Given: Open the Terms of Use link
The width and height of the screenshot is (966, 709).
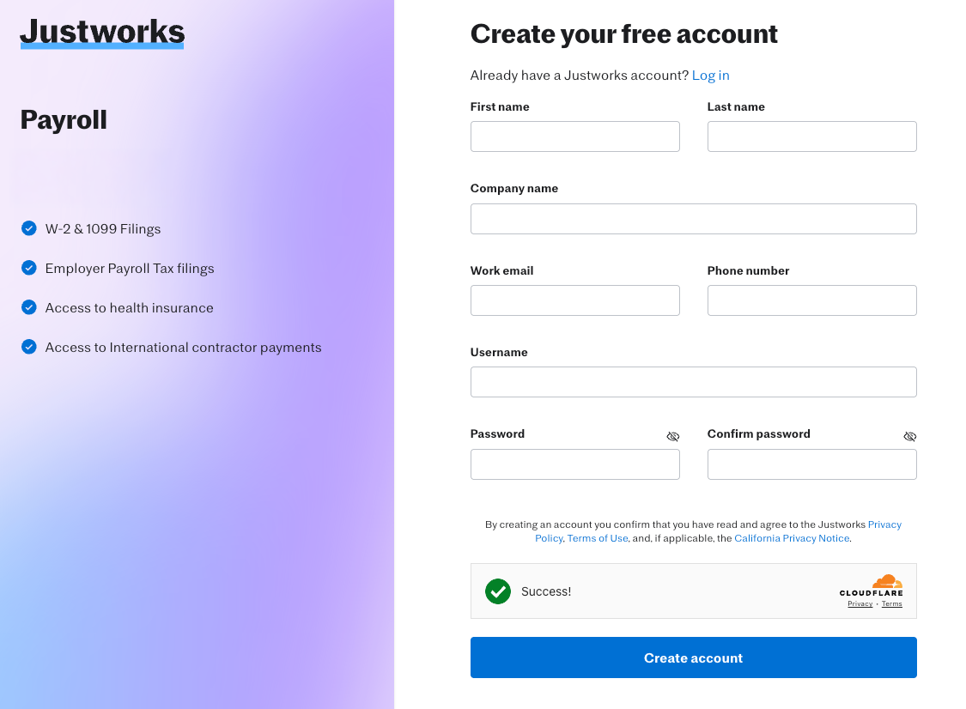Looking at the screenshot, I should 597,538.
